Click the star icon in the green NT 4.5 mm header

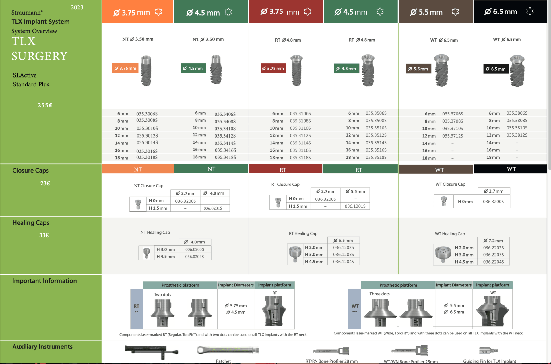[x=228, y=12]
